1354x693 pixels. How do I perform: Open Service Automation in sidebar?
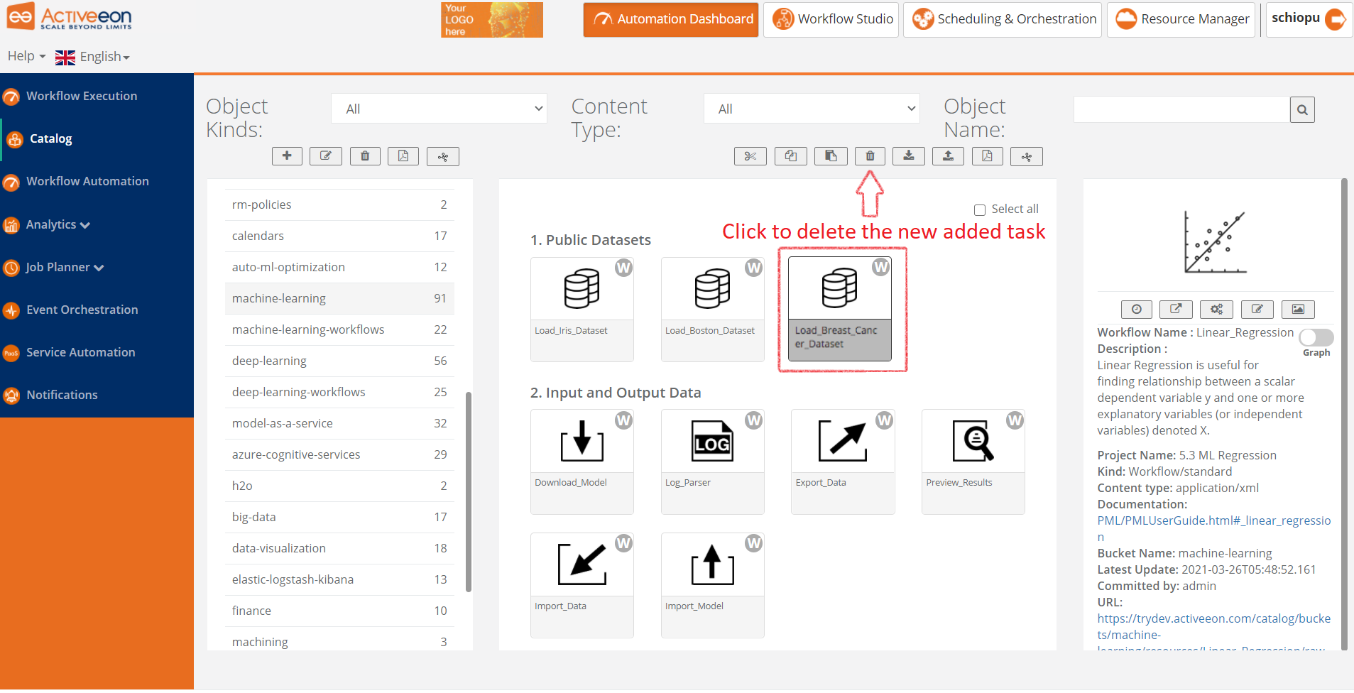pyautogui.click(x=80, y=352)
